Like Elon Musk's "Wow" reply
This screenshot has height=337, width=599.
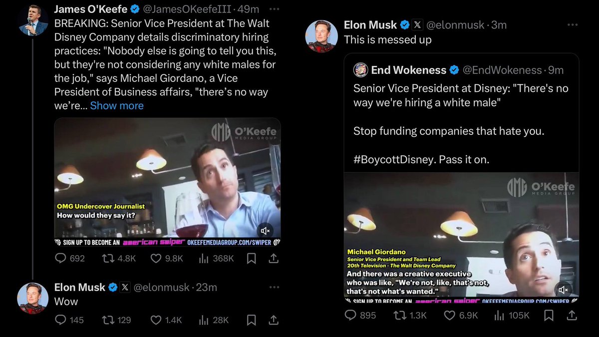point(156,320)
